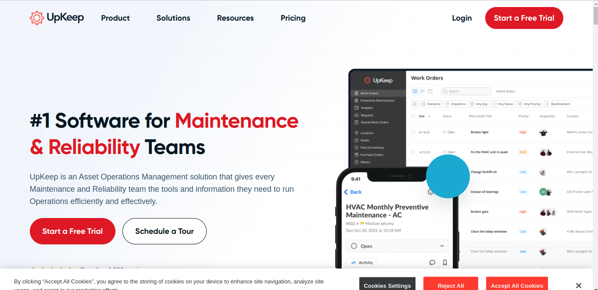Go to the Pricing page
This screenshot has width=598, height=290.
(293, 18)
